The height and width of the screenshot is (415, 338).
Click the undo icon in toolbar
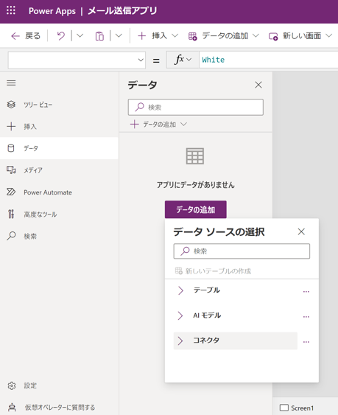tap(61, 35)
